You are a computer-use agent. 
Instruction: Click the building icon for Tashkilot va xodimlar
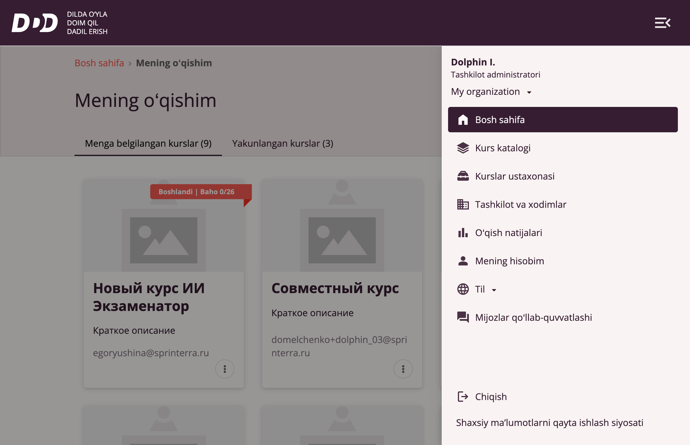pos(463,204)
